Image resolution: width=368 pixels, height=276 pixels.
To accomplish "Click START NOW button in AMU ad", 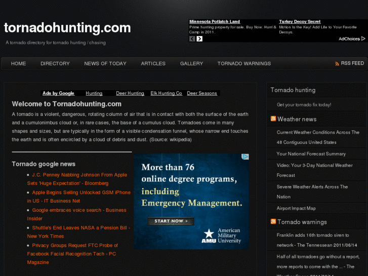I will click(x=171, y=221).
